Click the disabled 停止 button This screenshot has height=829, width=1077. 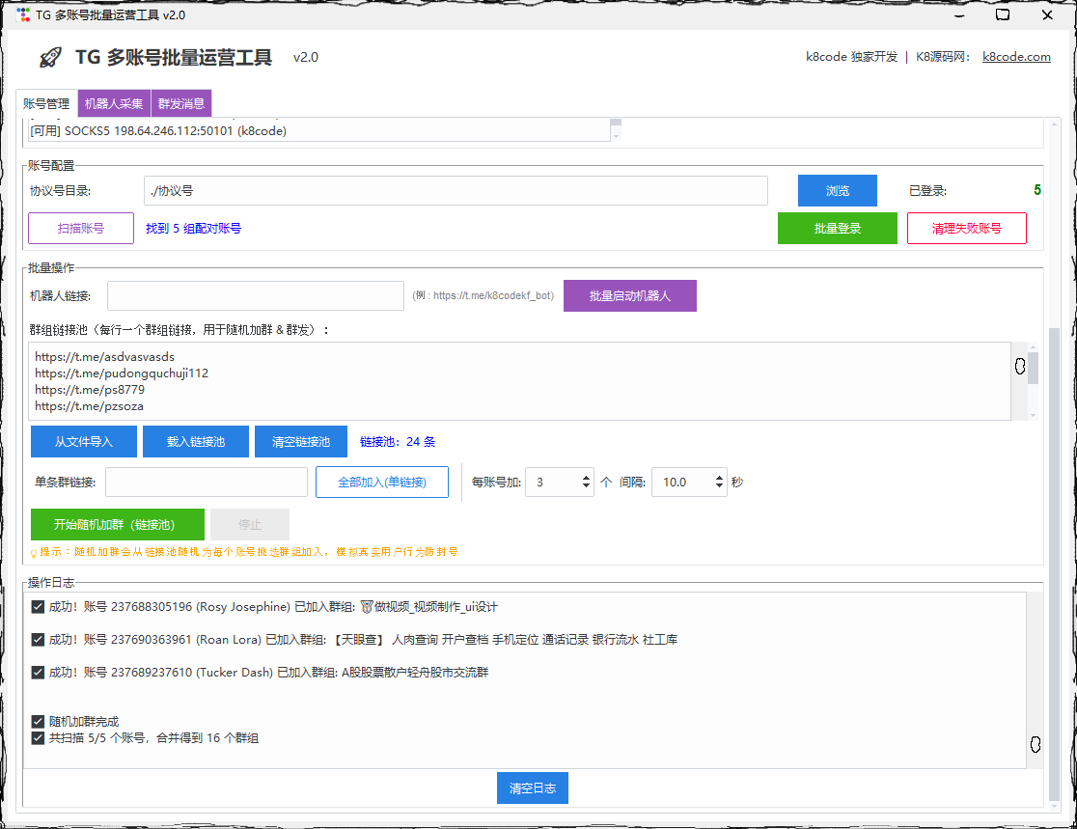pos(250,525)
